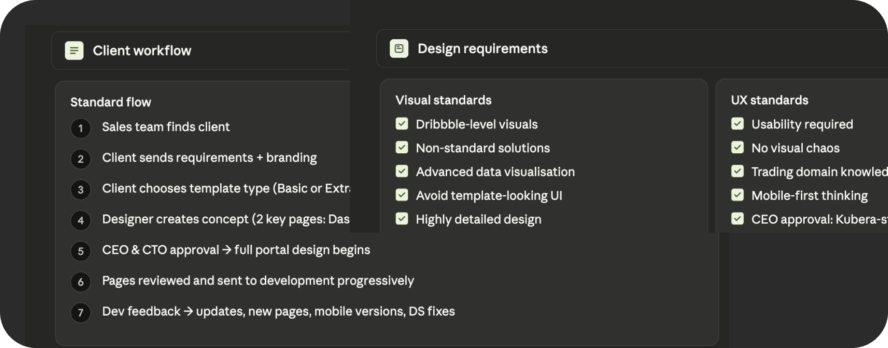
Task: Click the Design requirements title
Action: [482, 49]
